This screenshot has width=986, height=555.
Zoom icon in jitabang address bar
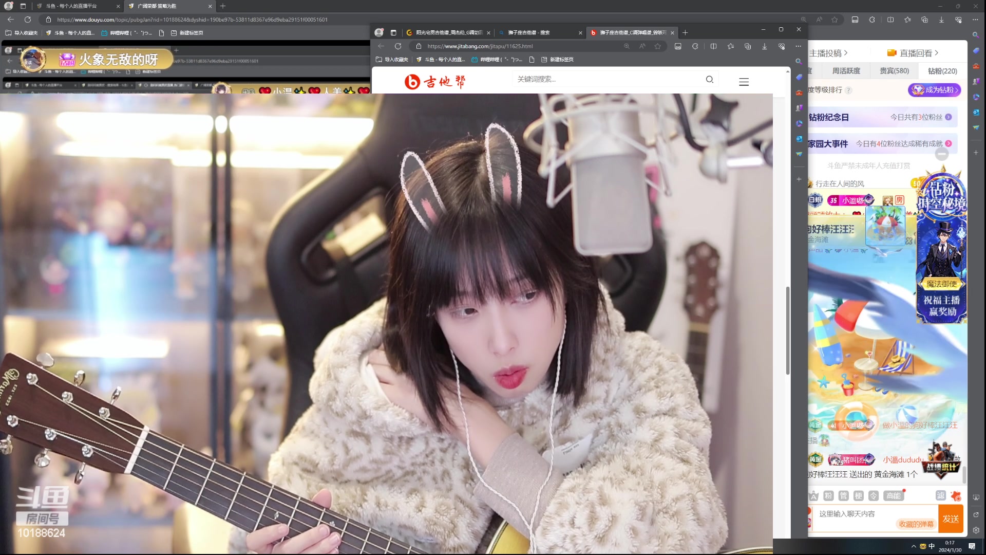(627, 46)
